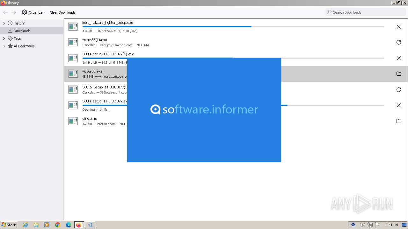The image size is (408, 229).
Task: Click the 9:41 PM clock
Action: pyautogui.click(x=391, y=225)
